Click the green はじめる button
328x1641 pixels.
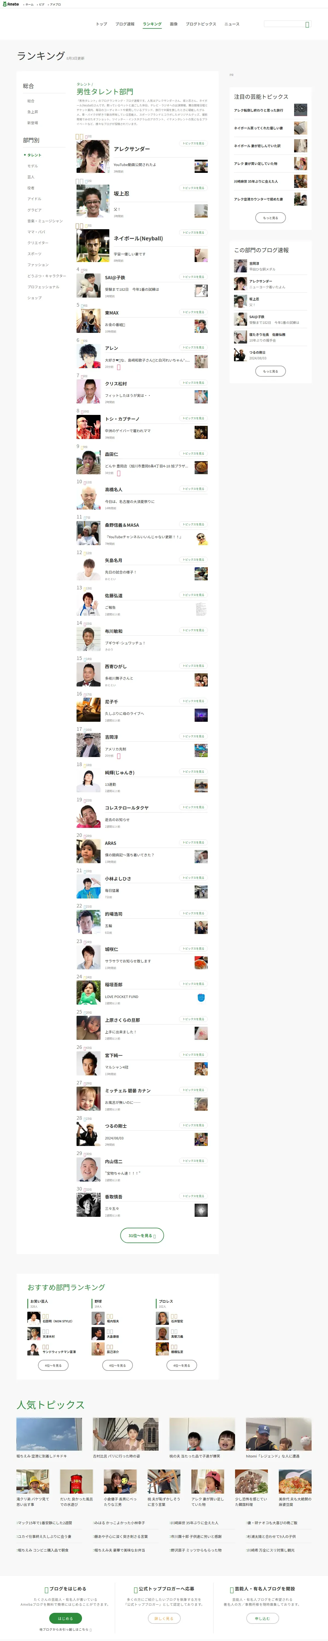pos(66,1618)
